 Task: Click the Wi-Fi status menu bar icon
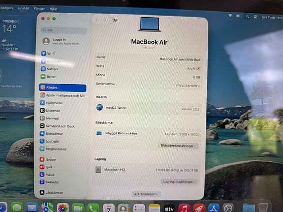pos(230,16)
